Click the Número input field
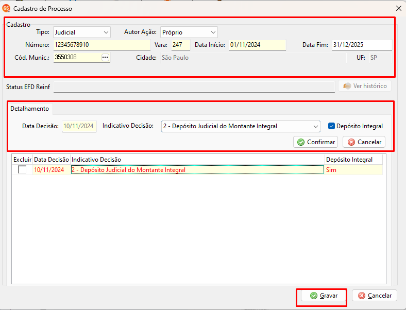This screenshot has width=406, height=310. pos(102,45)
